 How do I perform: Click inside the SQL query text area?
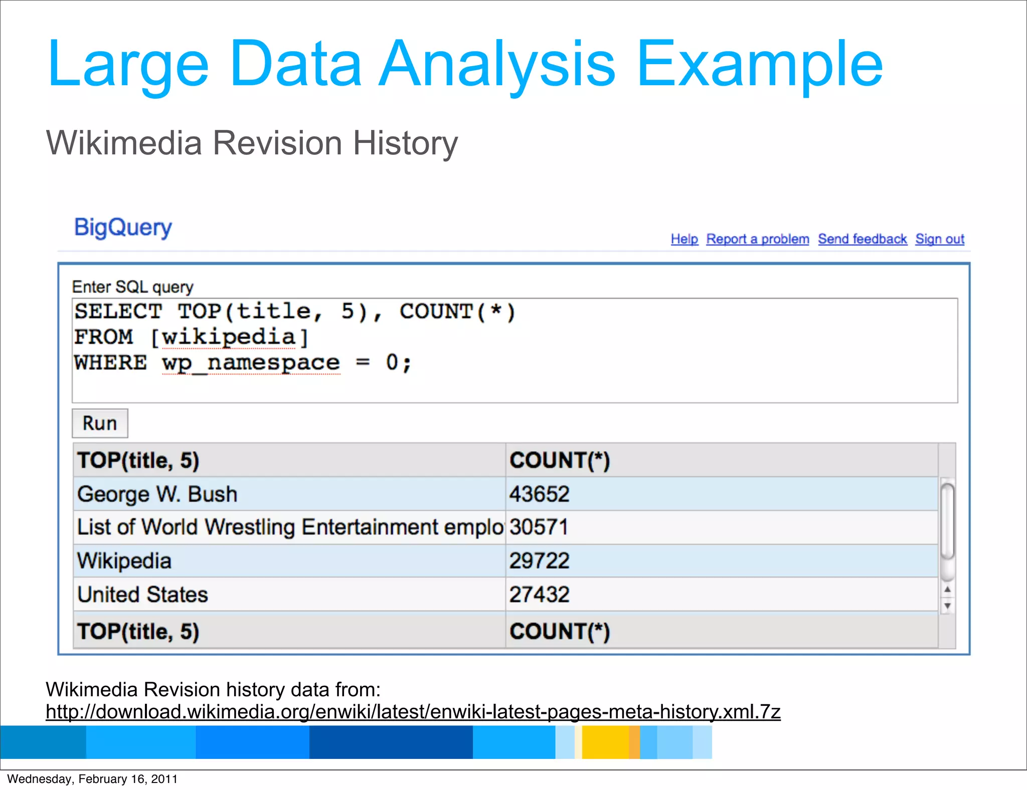(515, 350)
